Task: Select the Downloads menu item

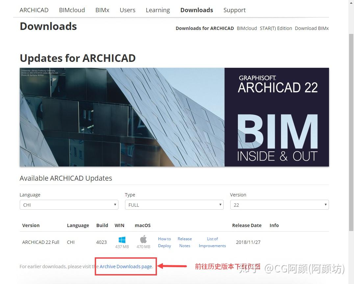Action: tap(196, 10)
